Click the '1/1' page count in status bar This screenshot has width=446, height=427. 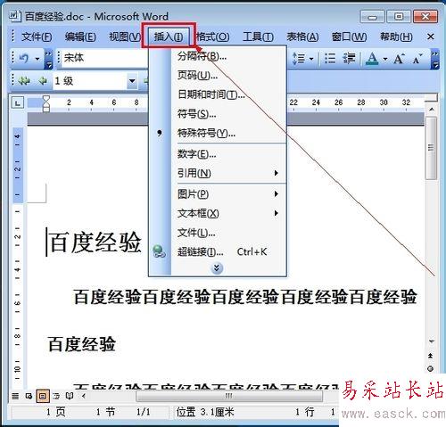pyautogui.click(x=143, y=412)
